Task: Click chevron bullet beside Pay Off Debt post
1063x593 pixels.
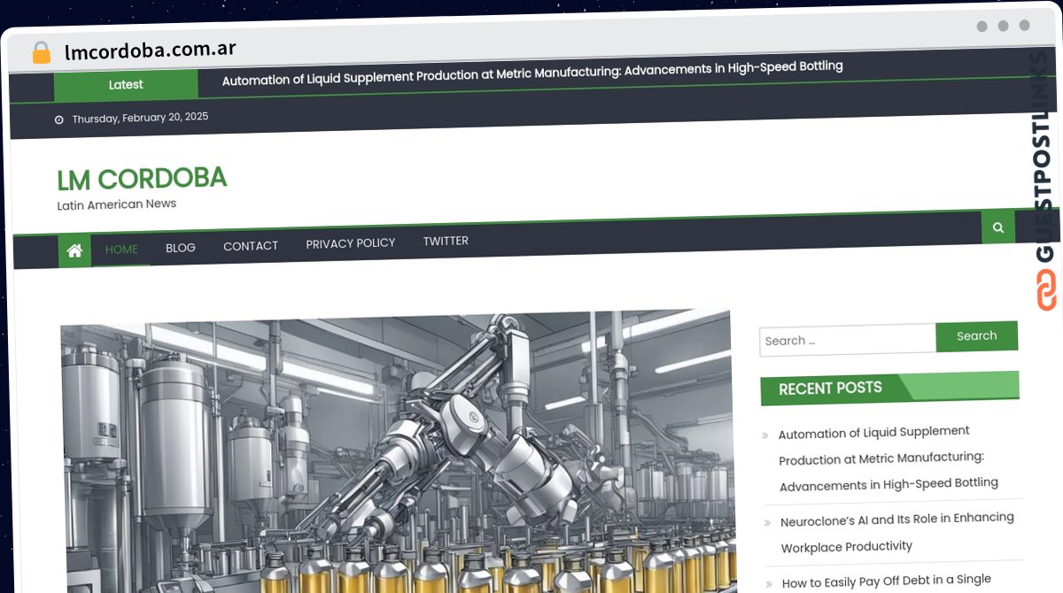Action: click(x=769, y=584)
